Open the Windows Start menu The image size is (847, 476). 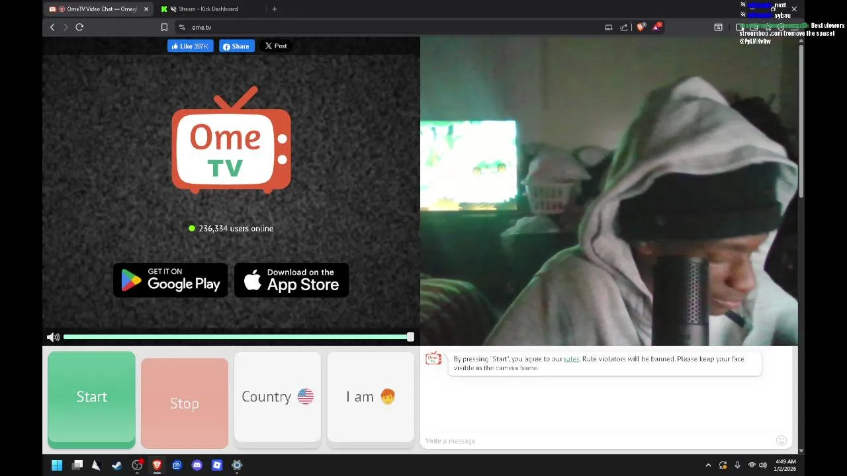click(57, 465)
